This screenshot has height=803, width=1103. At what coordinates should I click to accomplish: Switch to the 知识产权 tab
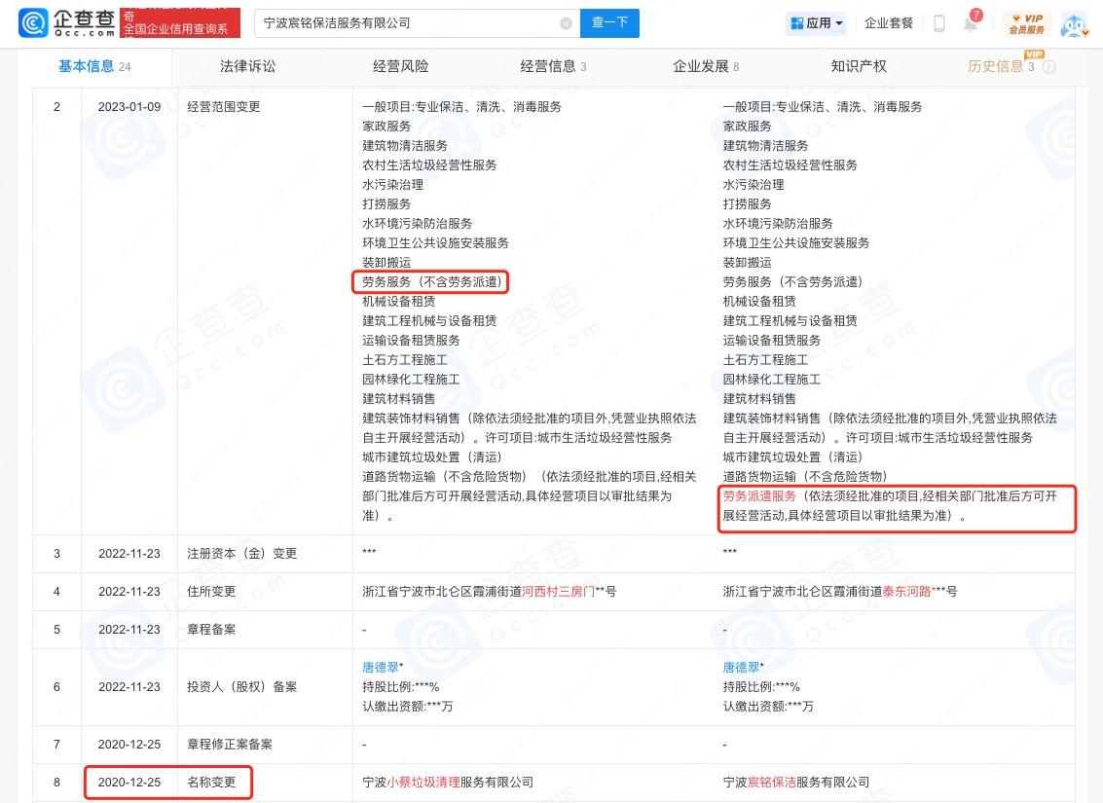[x=859, y=67]
